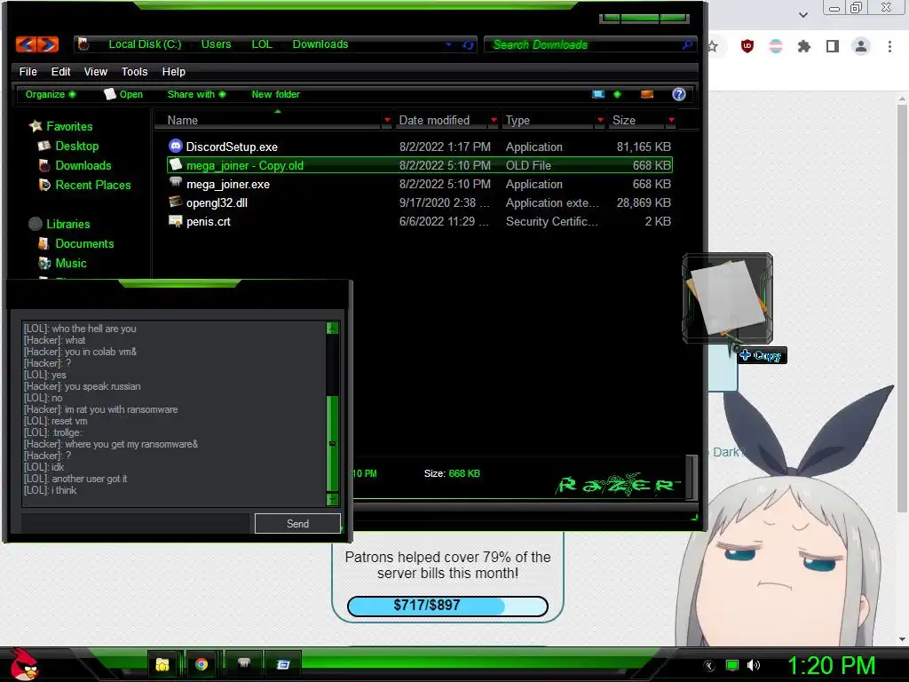
Task: Open Chrome extensions puzzle icon
Action: 803,46
